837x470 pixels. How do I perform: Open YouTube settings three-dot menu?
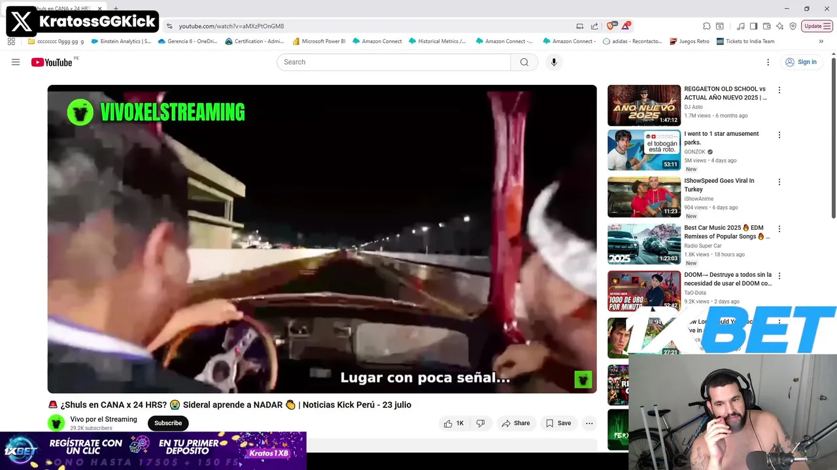[768, 62]
